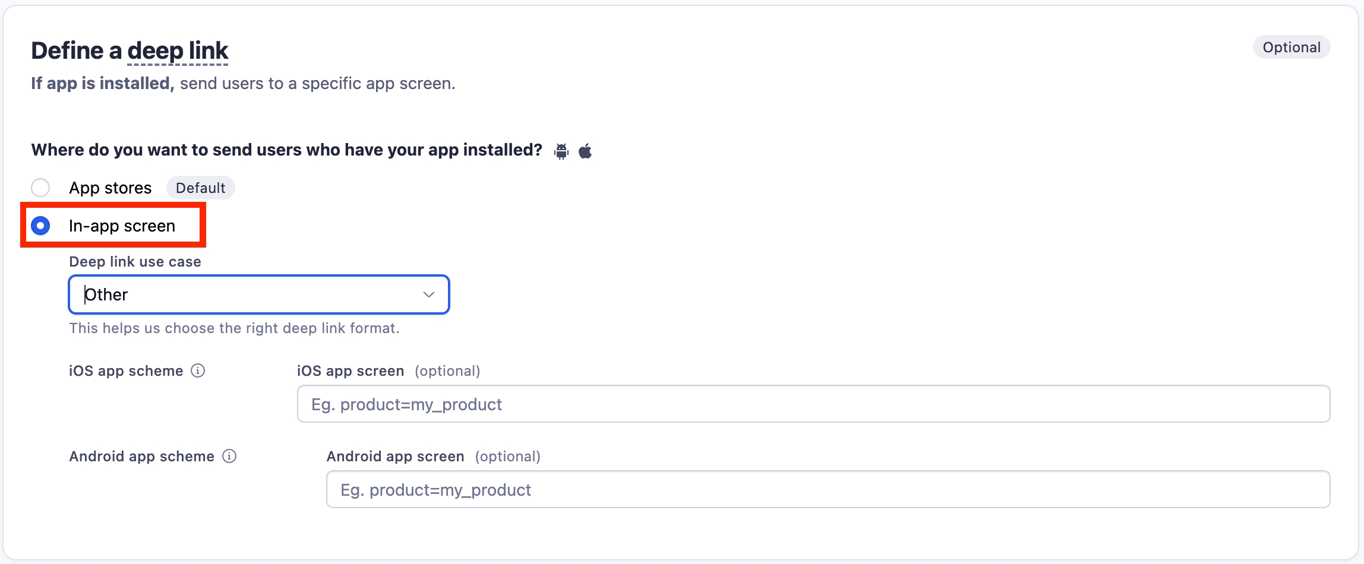1364x564 pixels.
Task: Click the "Android app screen" field label
Action: point(395,457)
